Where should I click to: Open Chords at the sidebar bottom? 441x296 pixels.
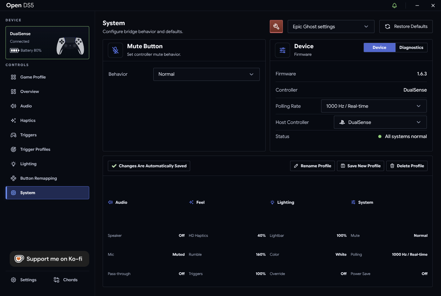coord(65,280)
